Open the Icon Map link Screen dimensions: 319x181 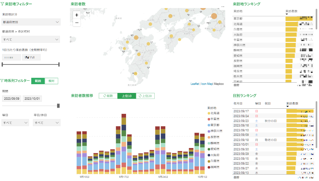point(207,84)
